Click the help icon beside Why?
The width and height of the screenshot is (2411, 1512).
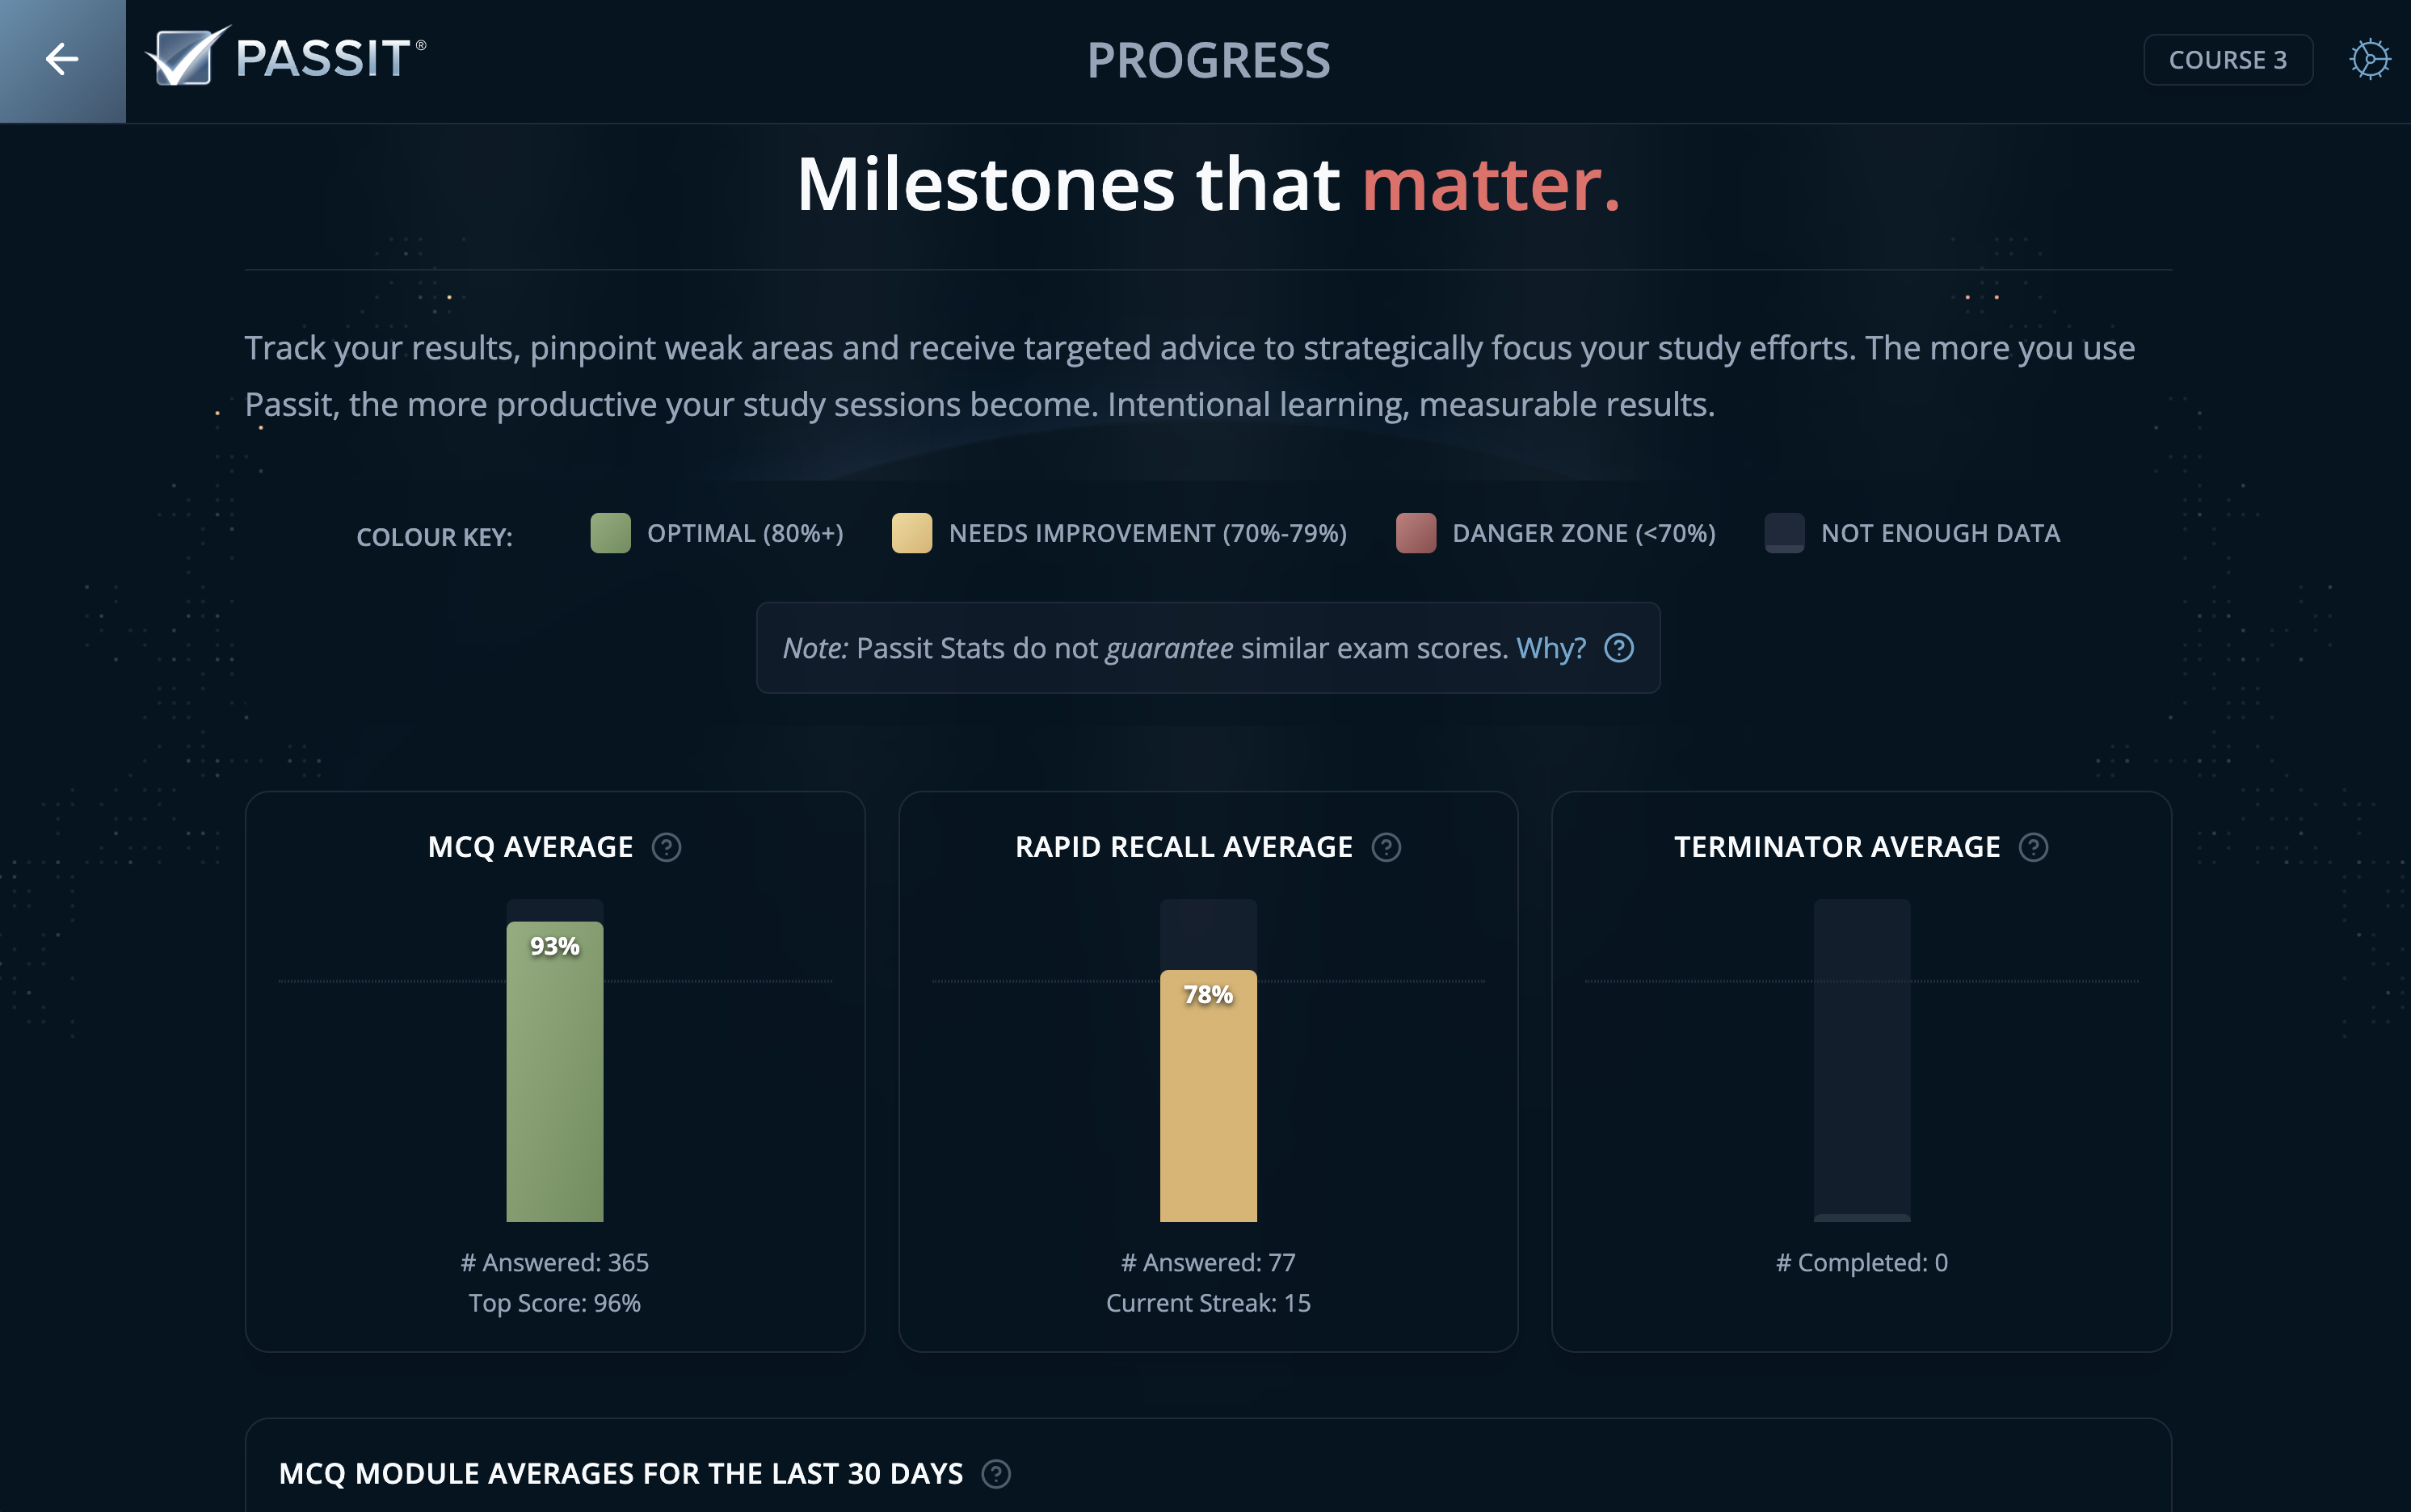coord(1618,648)
